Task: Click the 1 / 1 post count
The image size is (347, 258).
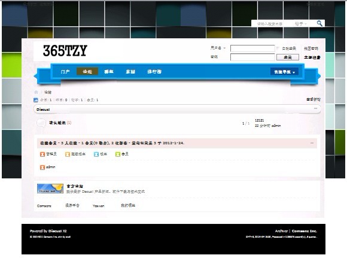Action: (x=246, y=123)
